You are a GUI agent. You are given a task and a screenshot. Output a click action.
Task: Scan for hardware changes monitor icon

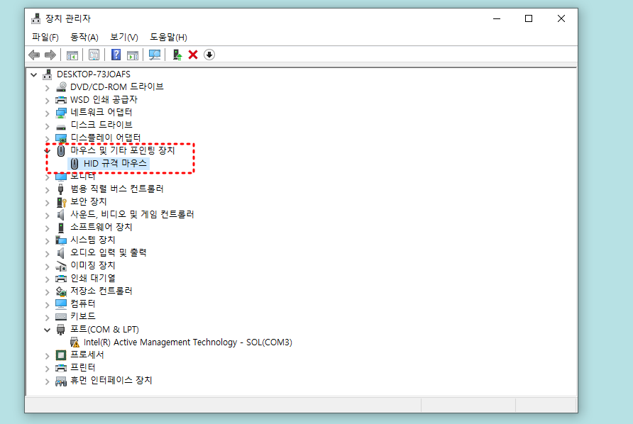click(154, 55)
